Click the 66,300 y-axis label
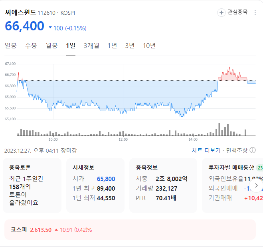The image size is (263, 247). point(10,86)
